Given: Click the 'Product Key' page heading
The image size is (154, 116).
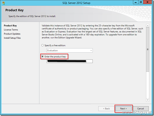Looking at the screenshot, I should 15,10.
